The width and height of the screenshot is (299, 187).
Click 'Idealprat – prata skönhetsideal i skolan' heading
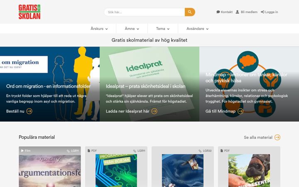pyautogui.click(x=146, y=86)
